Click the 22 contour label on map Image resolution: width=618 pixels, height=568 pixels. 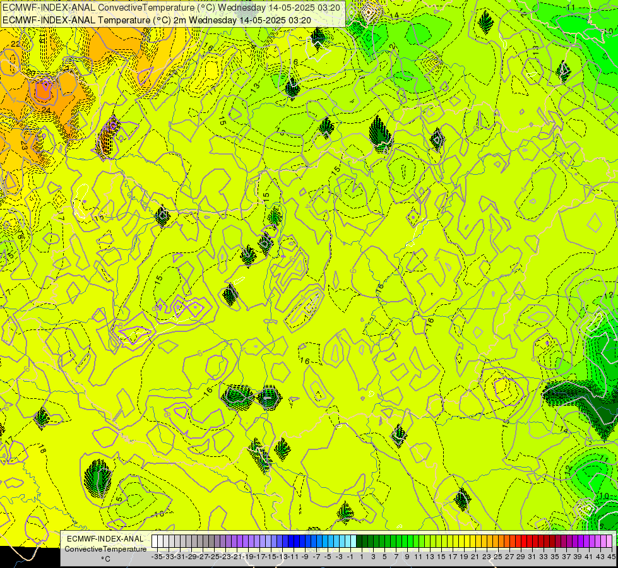click(16, 44)
